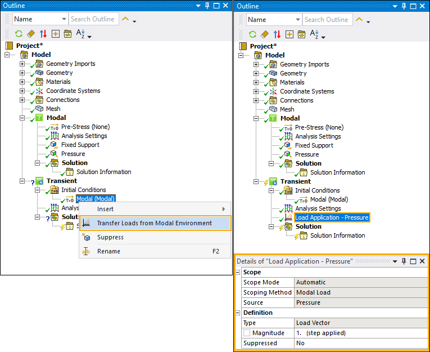Click the Load Application - Pressure item icon
This screenshot has width=430, height=352.
pyautogui.click(x=288, y=217)
